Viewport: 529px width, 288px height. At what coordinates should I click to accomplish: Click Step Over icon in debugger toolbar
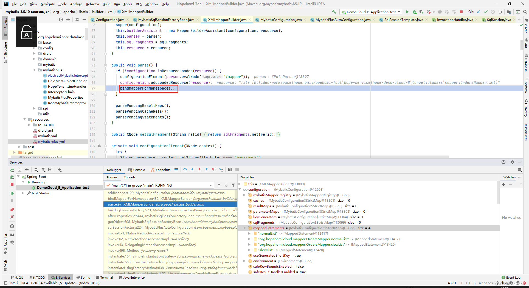[185, 170]
